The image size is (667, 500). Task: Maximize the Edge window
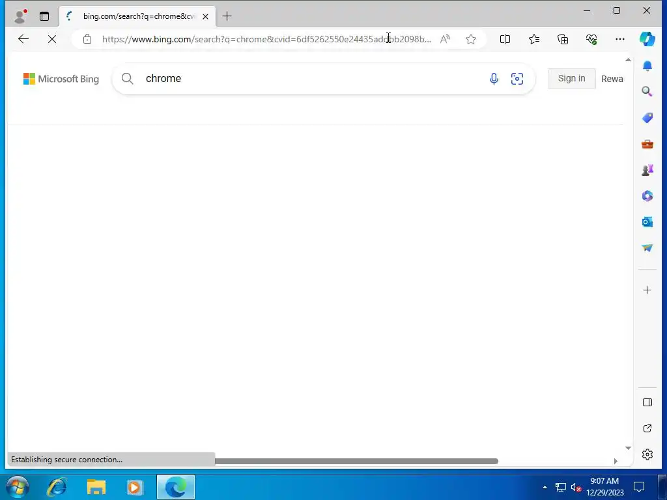click(617, 10)
